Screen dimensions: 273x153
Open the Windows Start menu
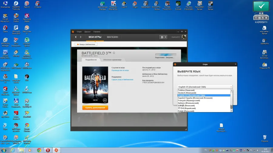pyautogui.click(x=4, y=150)
